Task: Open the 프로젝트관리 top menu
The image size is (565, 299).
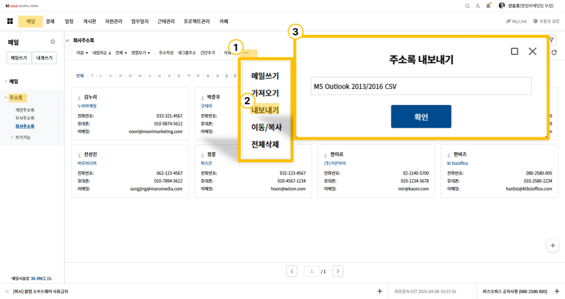Action: 197,21
